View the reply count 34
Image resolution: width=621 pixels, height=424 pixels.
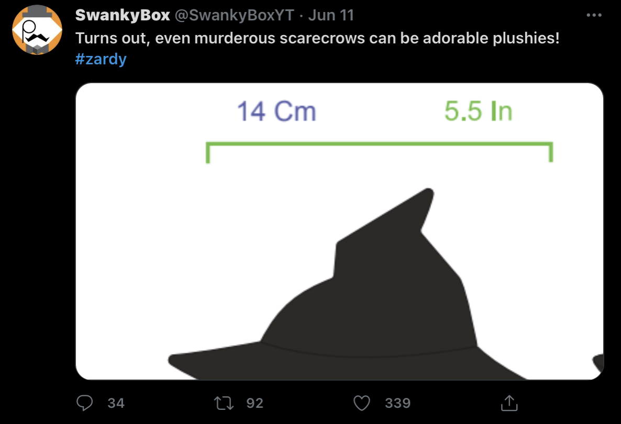click(116, 403)
